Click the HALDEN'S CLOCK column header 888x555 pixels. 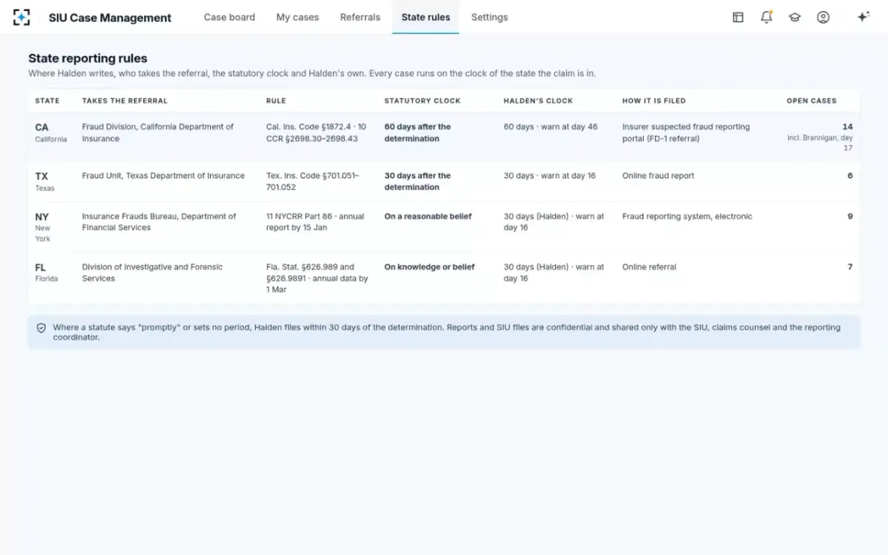tap(538, 101)
